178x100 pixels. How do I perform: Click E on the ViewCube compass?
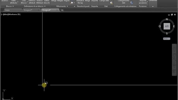[x=174, y=26]
